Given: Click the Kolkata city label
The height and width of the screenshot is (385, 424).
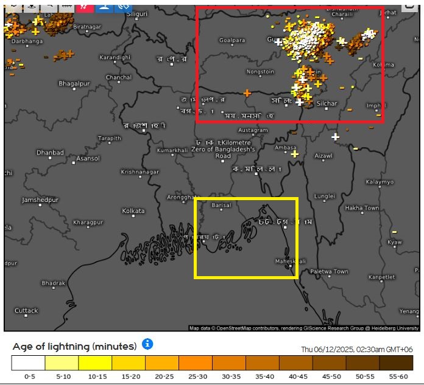Looking at the screenshot, I should click(x=133, y=211).
